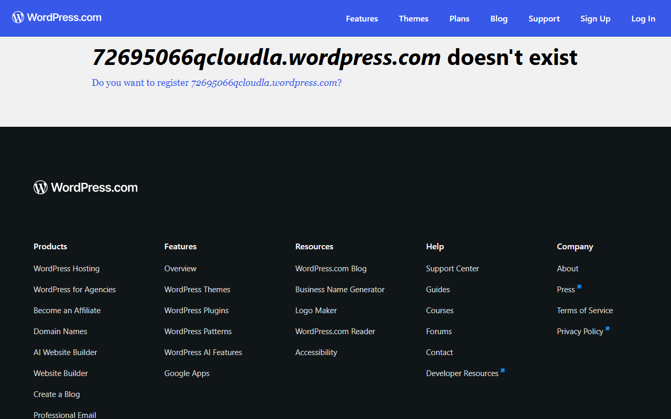The width and height of the screenshot is (671, 419).
Task: Open Domain Names footer link
Action: (x=60, y=332)
